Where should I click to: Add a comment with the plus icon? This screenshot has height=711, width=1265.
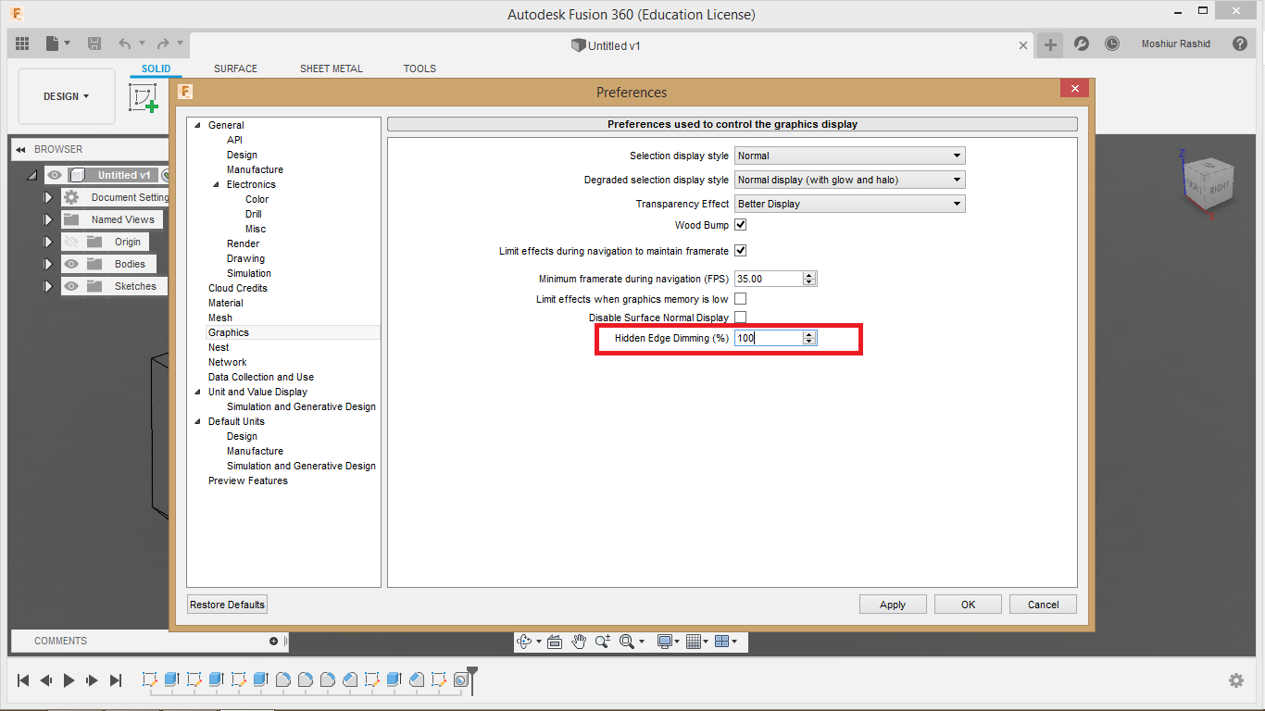point(273,641)
